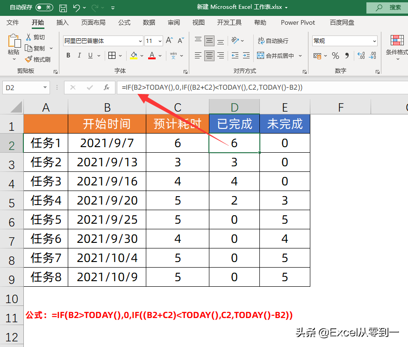
Task: Select the 任务7 cell
Action: (x=46, y=258)
